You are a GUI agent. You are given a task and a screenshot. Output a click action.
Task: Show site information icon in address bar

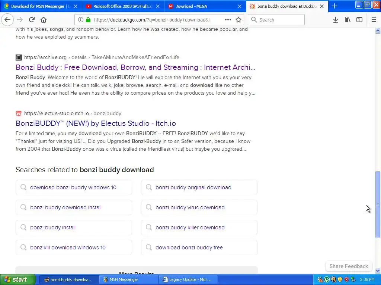[x=81, y=20]
